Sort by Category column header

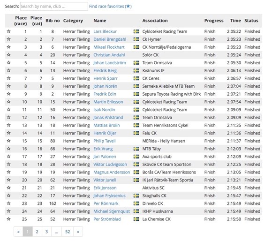point(73,21)
